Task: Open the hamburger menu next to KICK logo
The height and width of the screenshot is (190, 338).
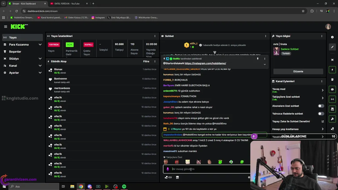Action: [x=6, y=27]
